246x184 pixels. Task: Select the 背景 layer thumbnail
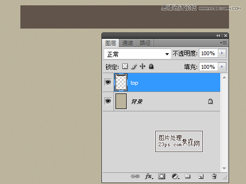121,101
